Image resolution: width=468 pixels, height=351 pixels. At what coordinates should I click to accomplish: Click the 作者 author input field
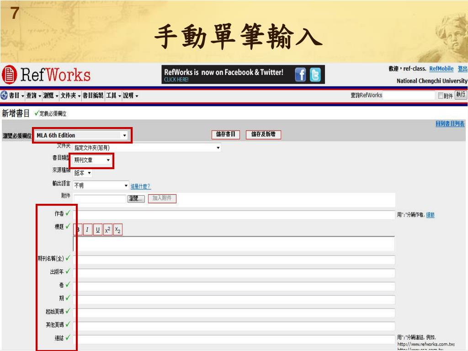tap(234, 215)
